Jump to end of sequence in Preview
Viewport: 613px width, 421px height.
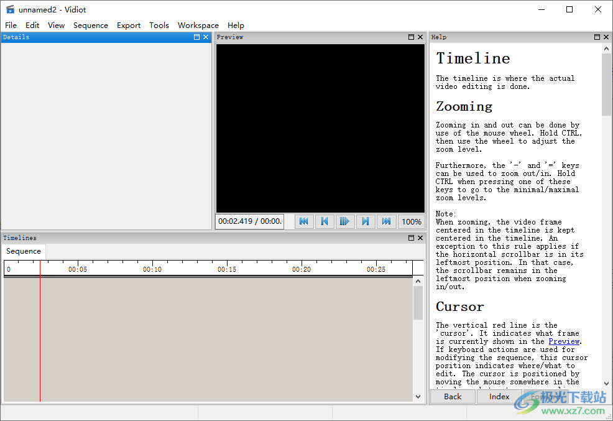pos(386,221)
